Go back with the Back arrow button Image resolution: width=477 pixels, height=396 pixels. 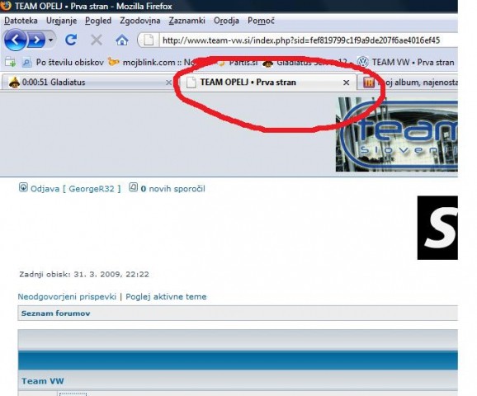tap(15, 40)
